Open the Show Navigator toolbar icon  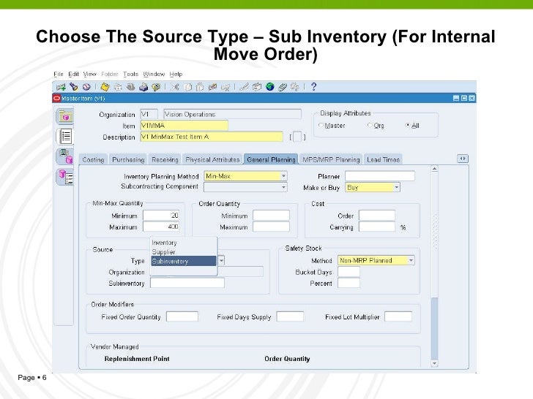[x=86, y=87]
